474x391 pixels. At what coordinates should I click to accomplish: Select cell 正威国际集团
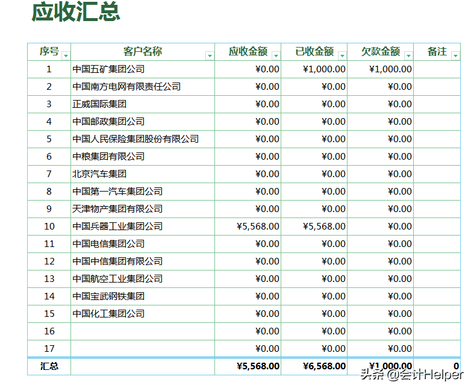pos(143,104)
